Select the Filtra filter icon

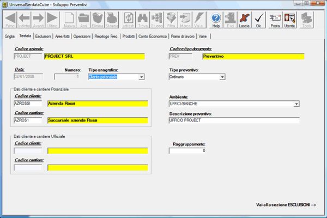171,20
